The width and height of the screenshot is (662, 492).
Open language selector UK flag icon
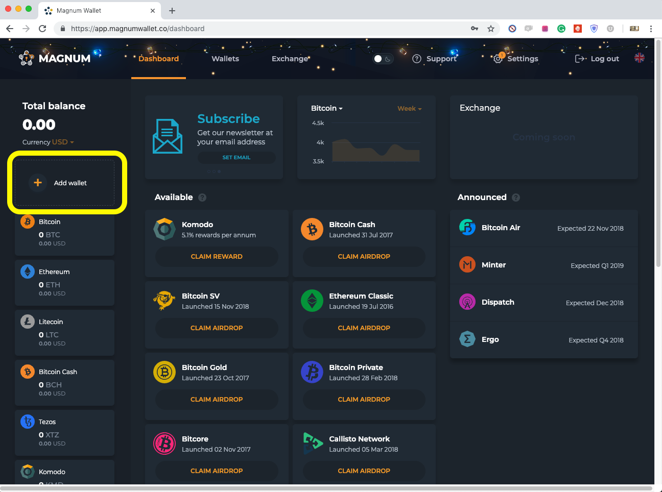click(x=640, y=58)
